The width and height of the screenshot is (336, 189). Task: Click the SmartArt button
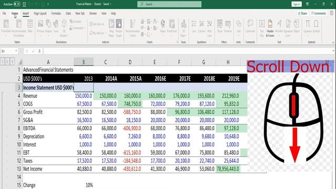click(x=76, y=22)
